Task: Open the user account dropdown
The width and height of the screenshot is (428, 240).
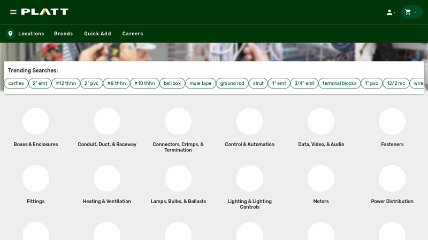Action: pyautogui.click(x=390, y=12)
